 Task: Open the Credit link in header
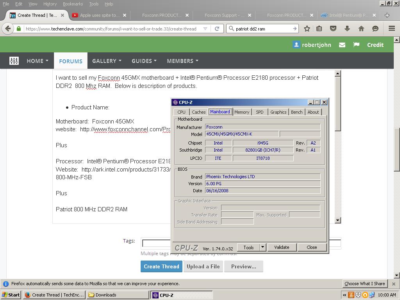tap(375, 45)
